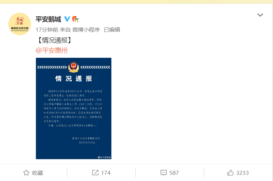Click the star favorite icon

[26, 173]
